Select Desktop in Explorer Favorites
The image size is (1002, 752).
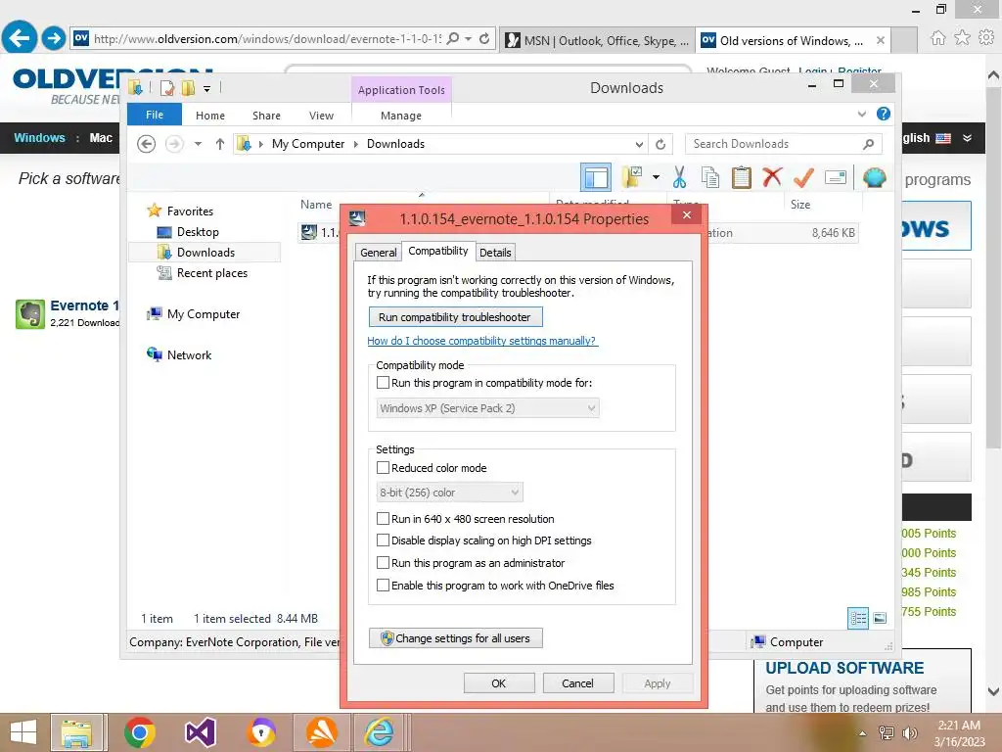(198, 232)
